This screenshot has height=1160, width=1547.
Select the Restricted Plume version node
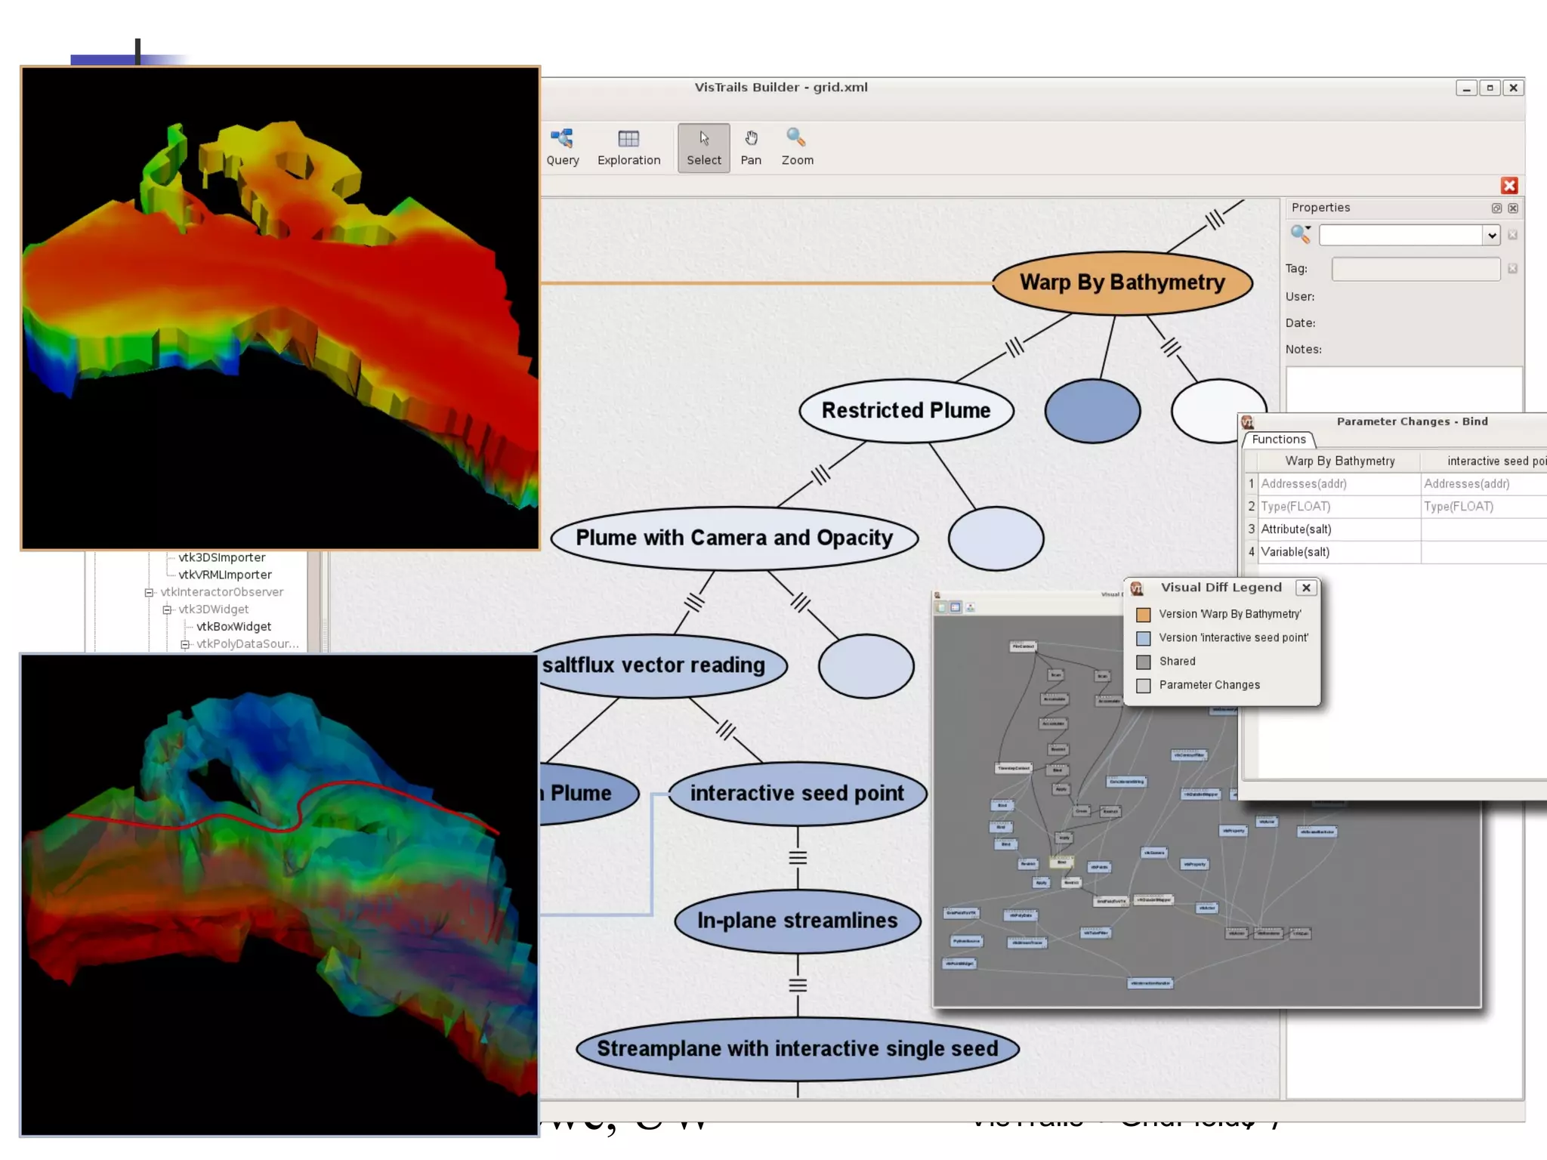[x=906, y=411]
